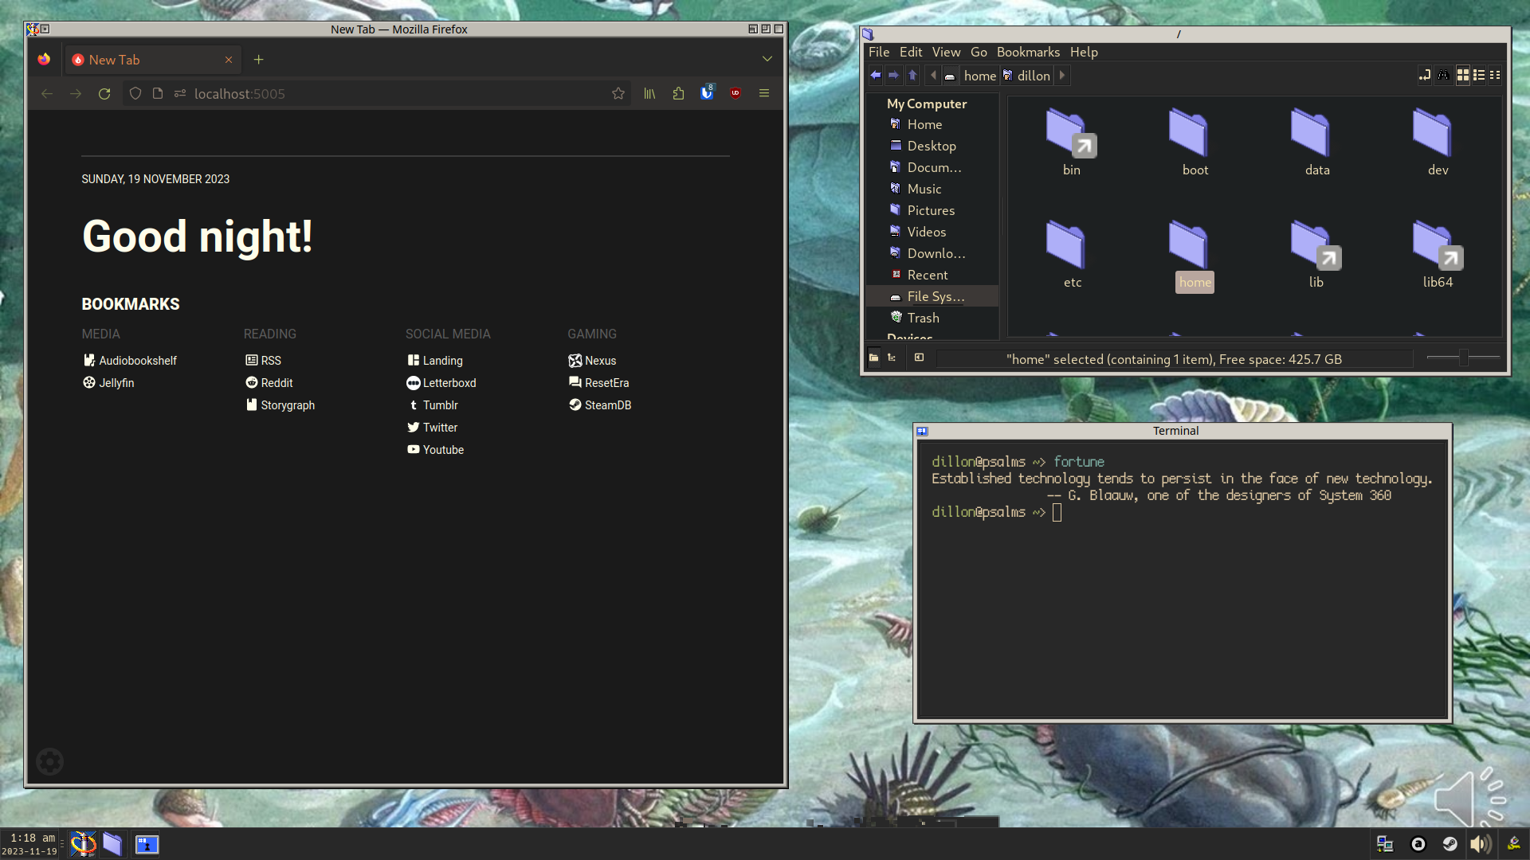
Task: Expand the list all tabs chevron
Action: coord(767,59)
